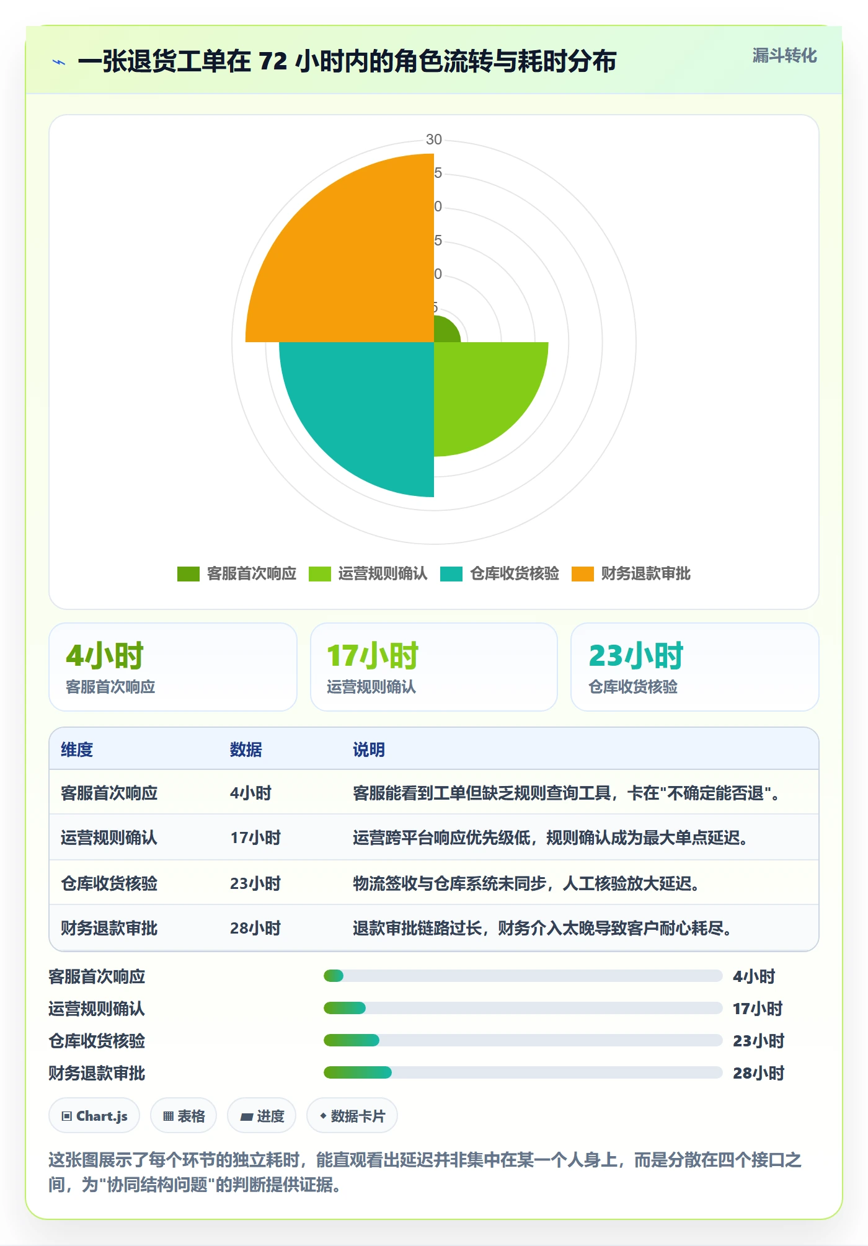The height and width of the screenshot is (1246, 868).
Task: Select the 运营规则确认 table row name
Action: tap(109, 837)
